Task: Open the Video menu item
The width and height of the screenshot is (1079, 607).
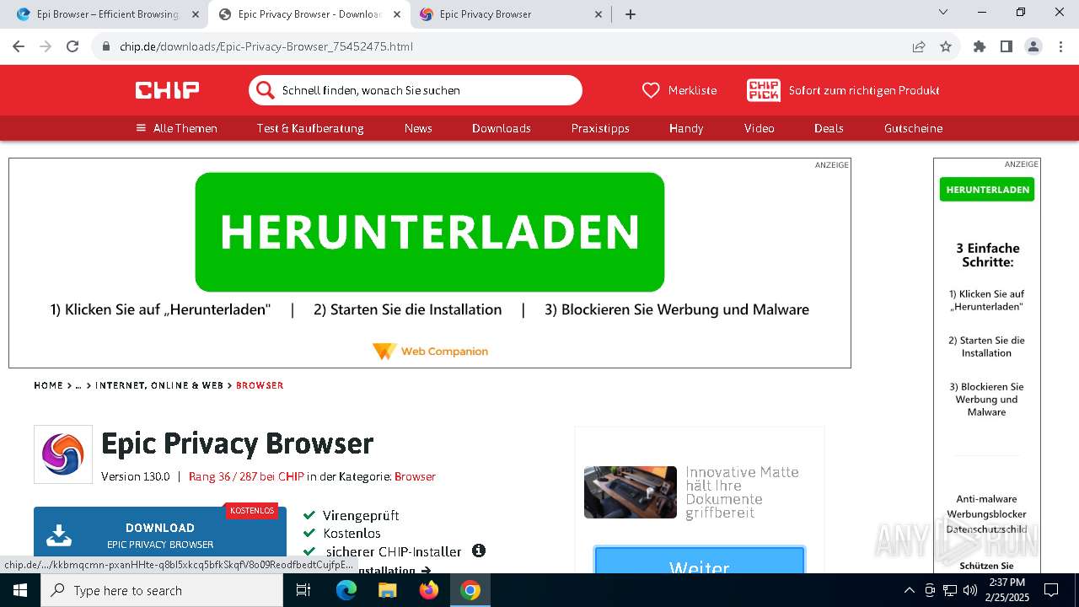Action: tap(760, 128)
